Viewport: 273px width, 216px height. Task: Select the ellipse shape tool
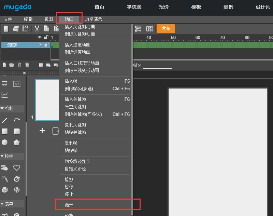(x=5, y=142)
